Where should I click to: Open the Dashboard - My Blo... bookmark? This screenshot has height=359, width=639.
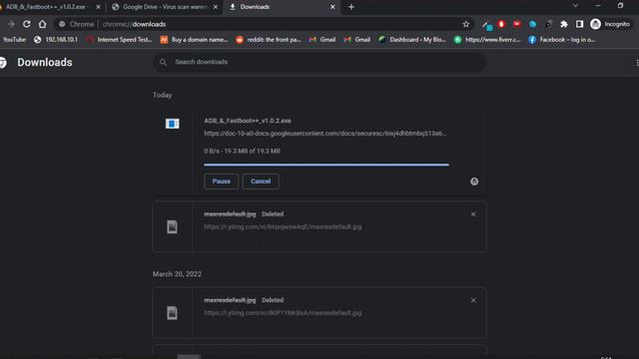point(412,40)
